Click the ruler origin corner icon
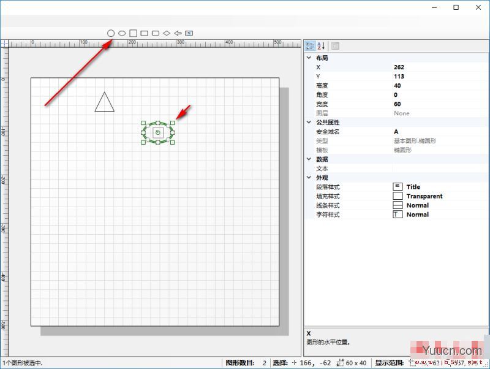 (x=4, y=43)
